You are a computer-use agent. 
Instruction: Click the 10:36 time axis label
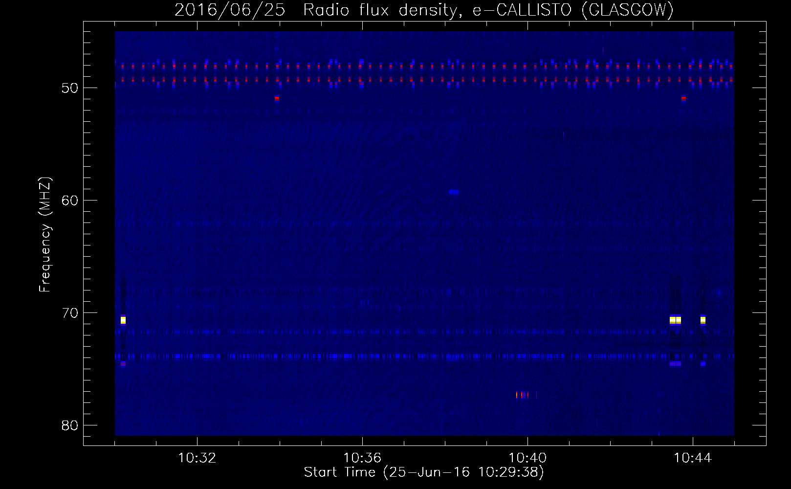(x=362, y=458)
